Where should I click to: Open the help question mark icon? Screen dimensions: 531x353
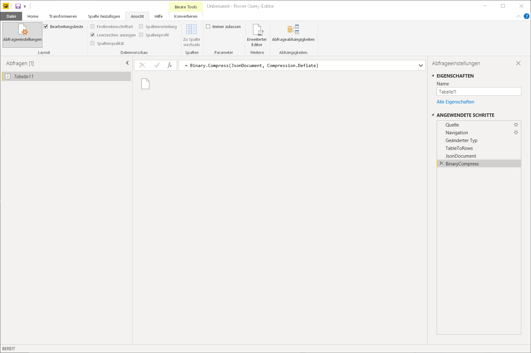[x=526, y=16]
